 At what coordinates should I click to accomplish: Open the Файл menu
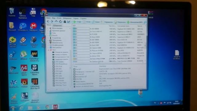click(x=48, y=18)
